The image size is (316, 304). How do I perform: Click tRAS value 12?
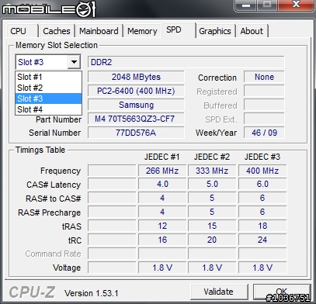coord(162,226)
